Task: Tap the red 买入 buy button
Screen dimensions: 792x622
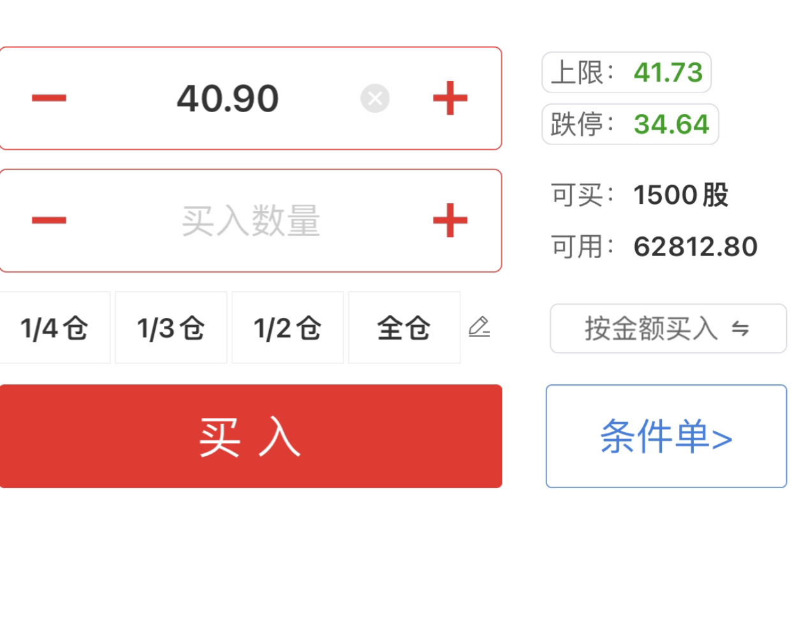Action: pyautogui.click(x=251, y=437)
